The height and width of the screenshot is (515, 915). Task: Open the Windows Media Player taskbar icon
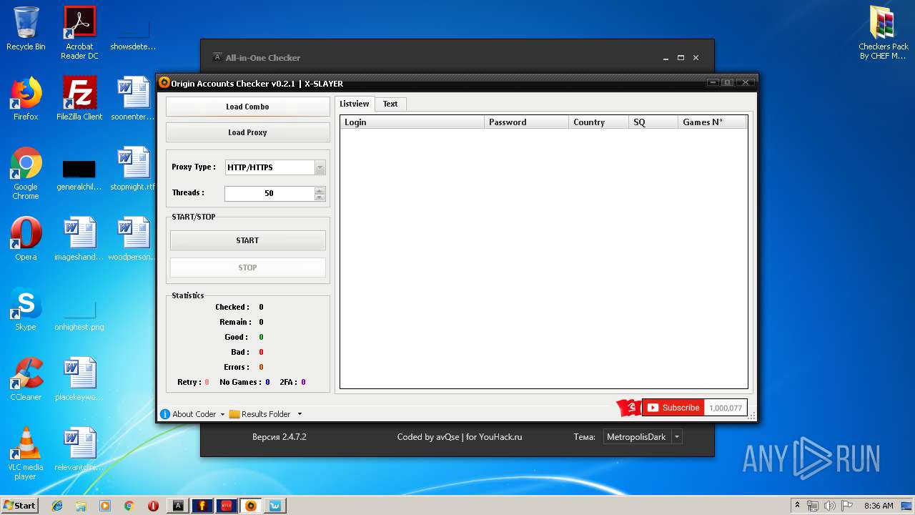(105, 506)
